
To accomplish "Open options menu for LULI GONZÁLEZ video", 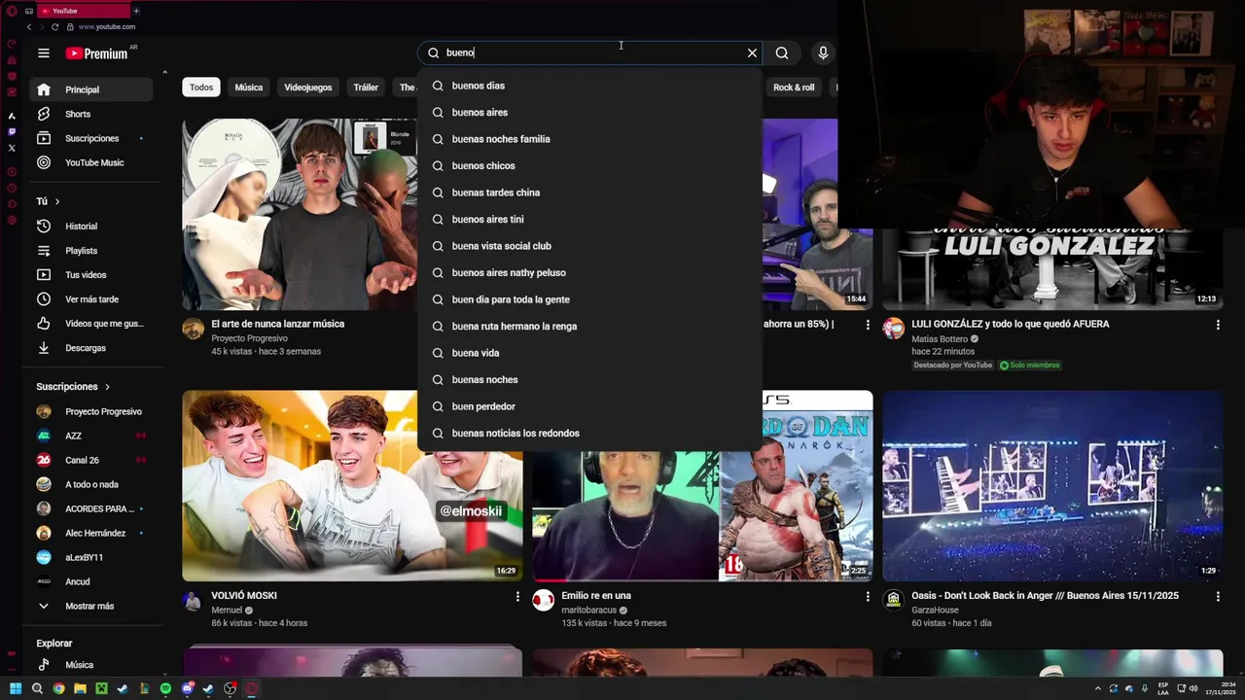I will tap(1218, 325).
